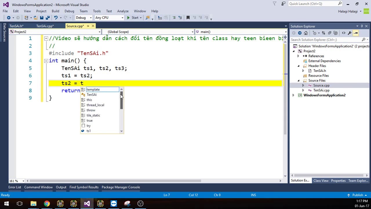Viewport: 371px width, 209px height.
Task: Click the Collapse All icon in Solution Explorer
Action: [330, 33]
